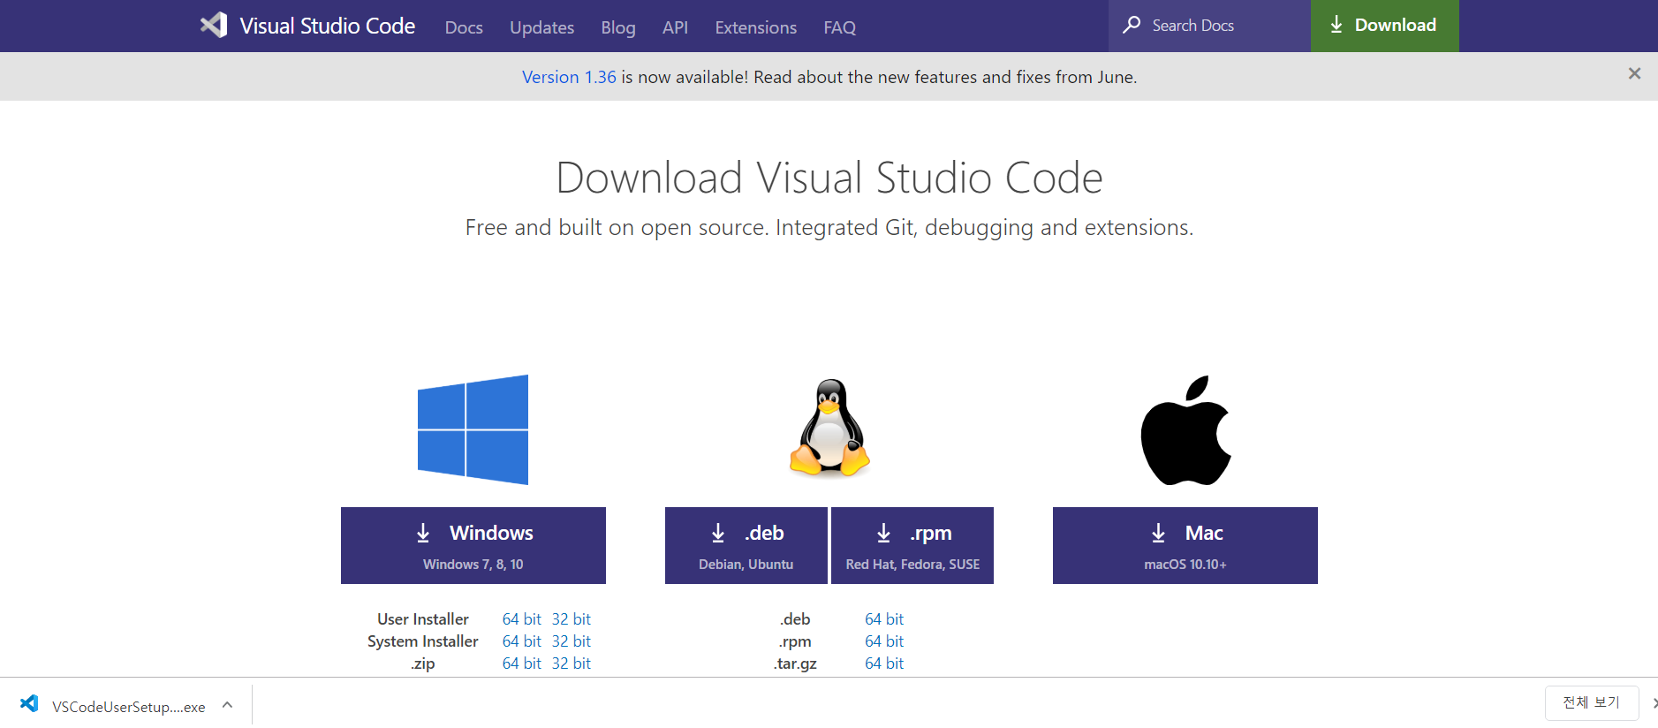Expand options for VSCodeUserSetup download
1658x728 pixels.
(x=227, y=705)
